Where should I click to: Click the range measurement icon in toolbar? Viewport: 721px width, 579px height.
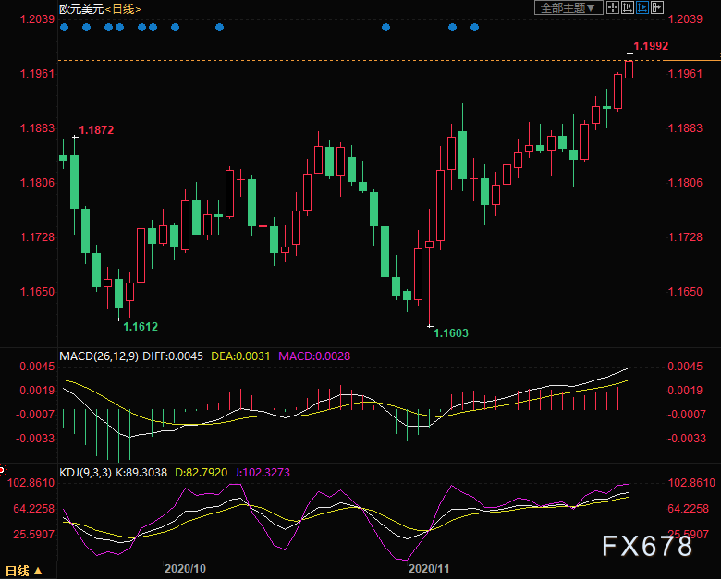click(628, 8)
